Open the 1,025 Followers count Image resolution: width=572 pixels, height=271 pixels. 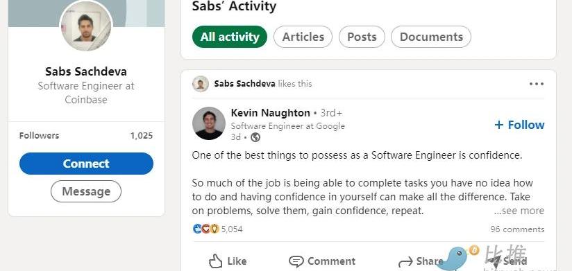142,136
